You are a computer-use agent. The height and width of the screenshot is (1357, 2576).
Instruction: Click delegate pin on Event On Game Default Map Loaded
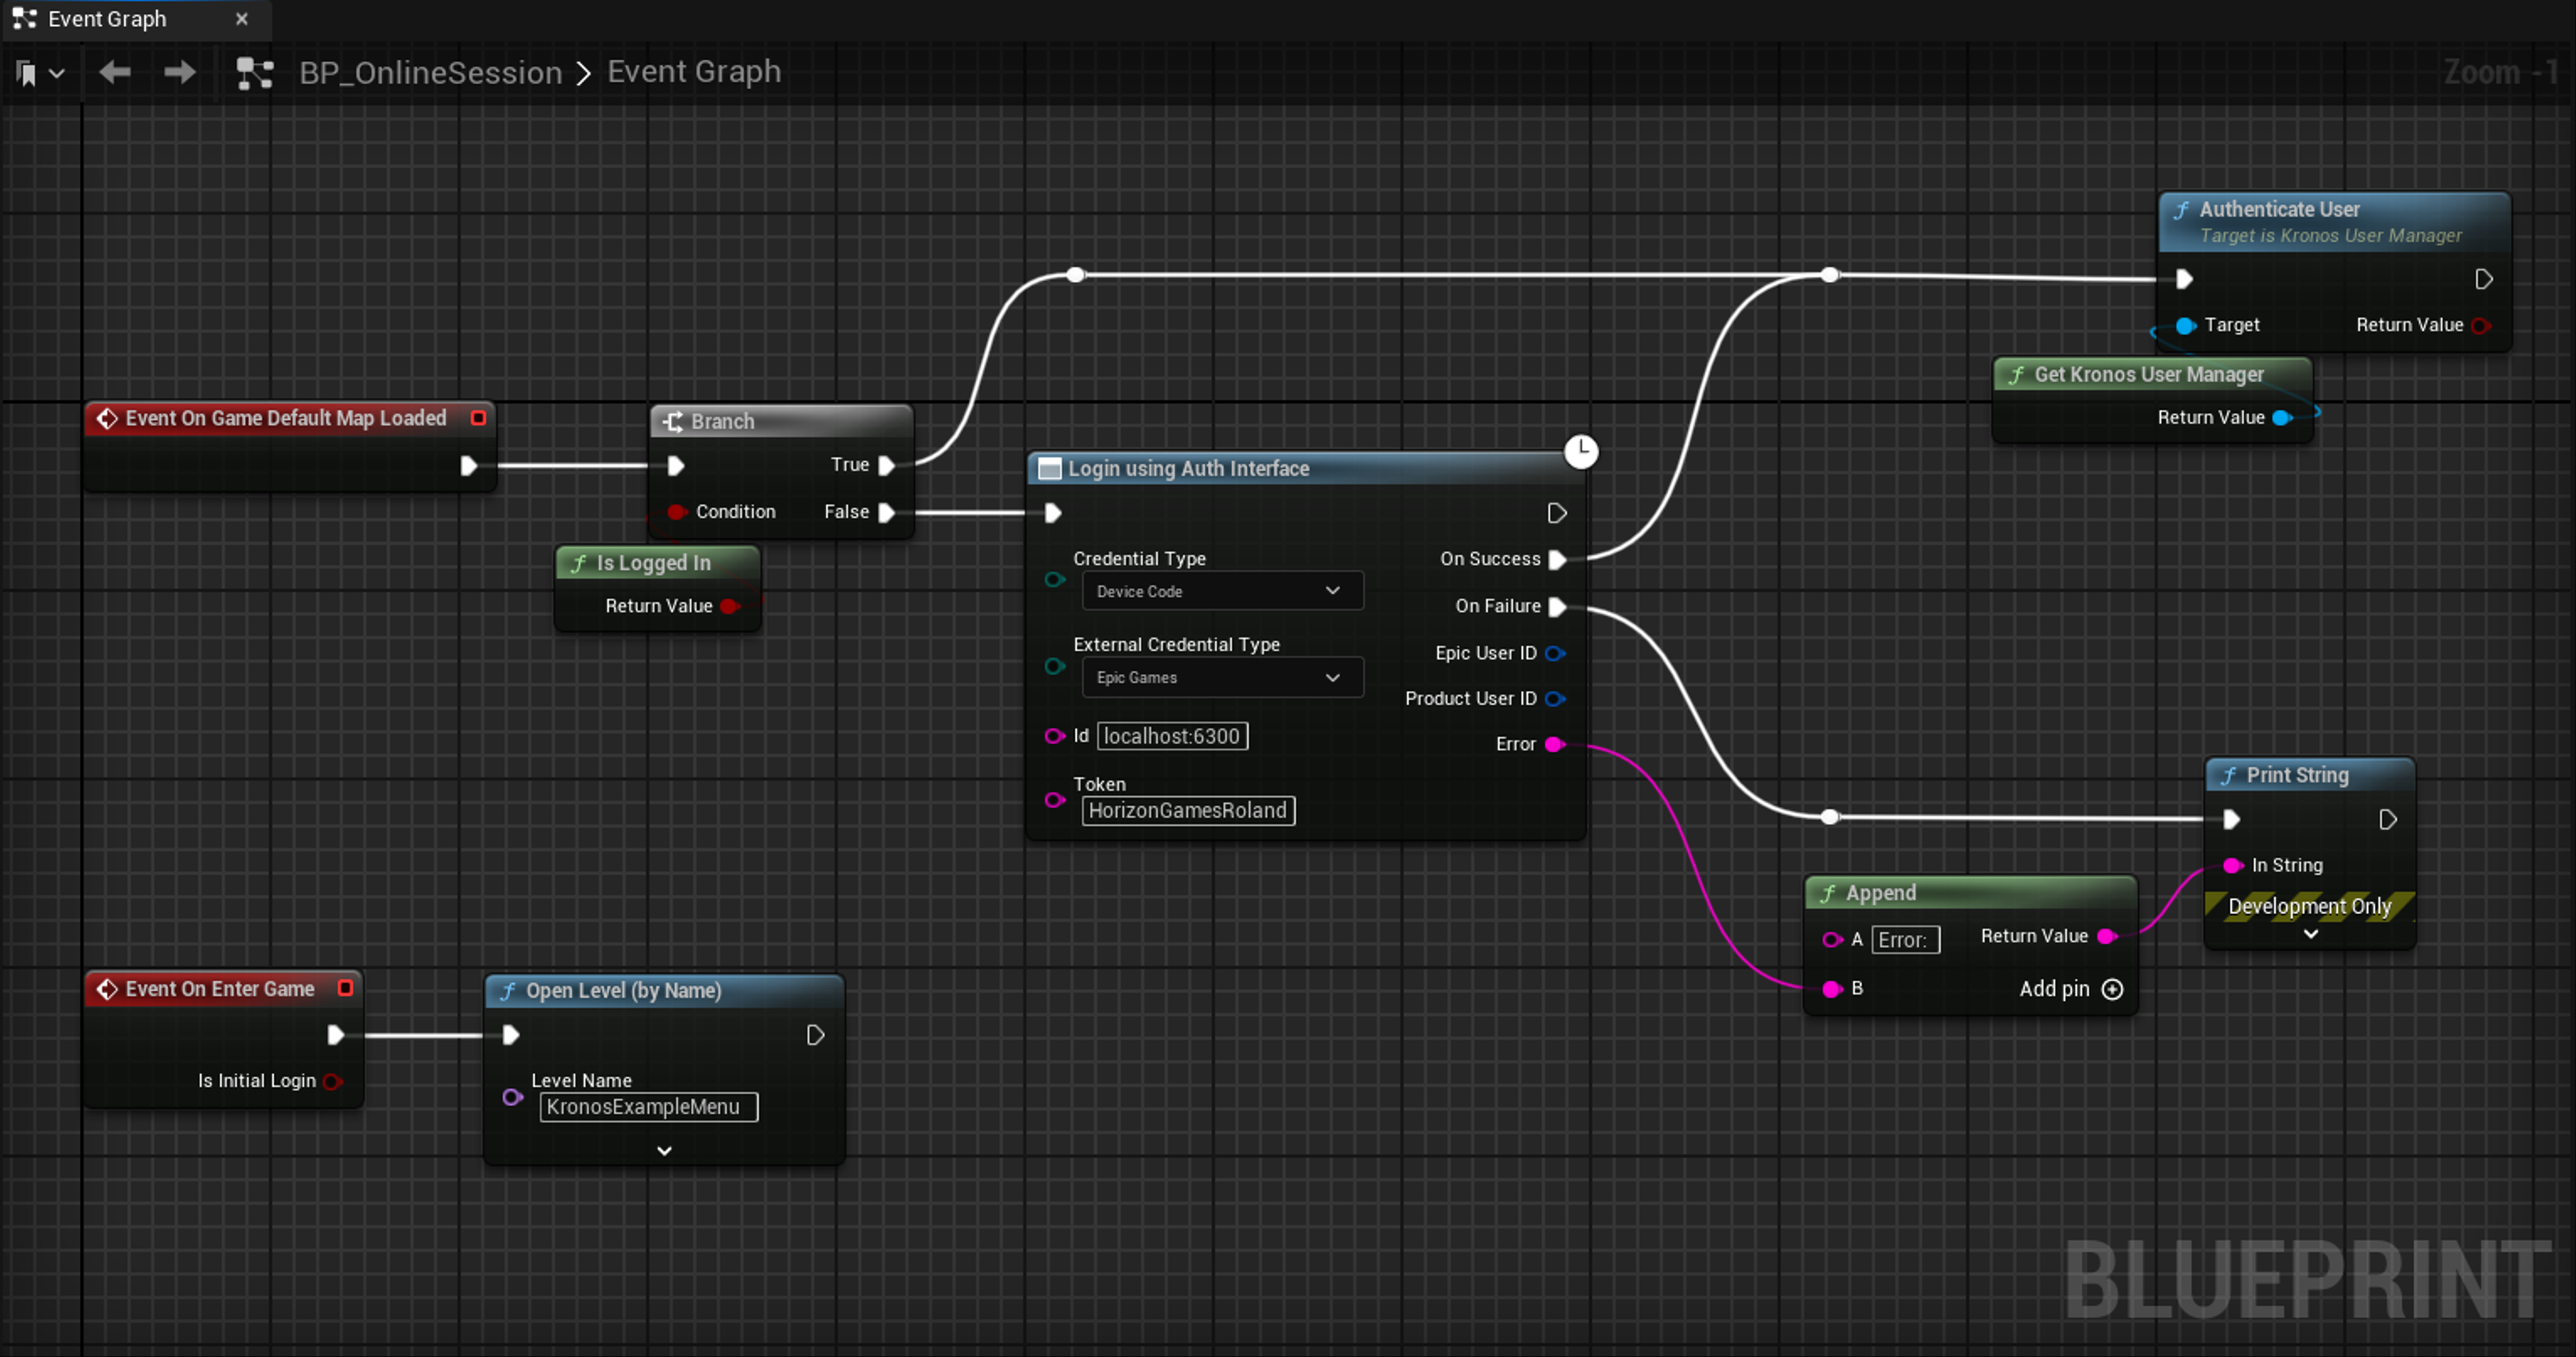[478, 418]
